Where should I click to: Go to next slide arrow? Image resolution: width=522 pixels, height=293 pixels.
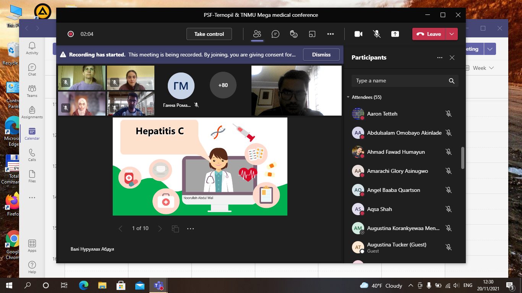pyautogui.click(x=160, y=229)
